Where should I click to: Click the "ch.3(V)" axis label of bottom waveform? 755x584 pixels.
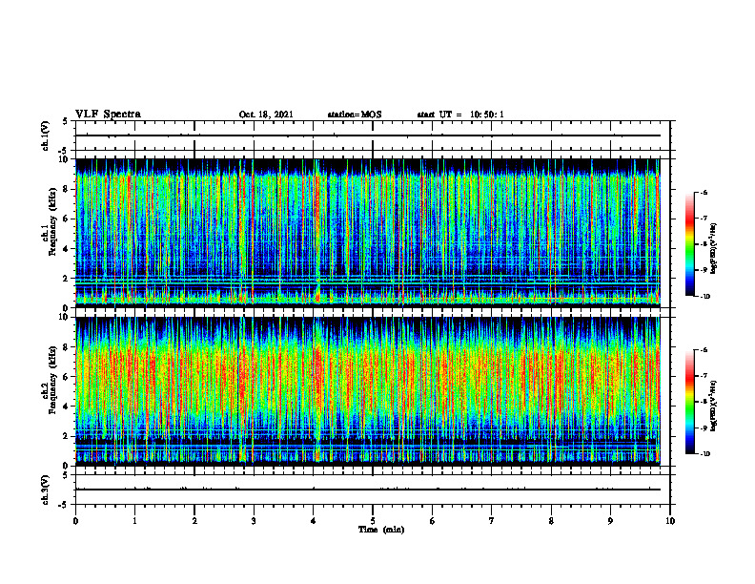coord(45,490)
